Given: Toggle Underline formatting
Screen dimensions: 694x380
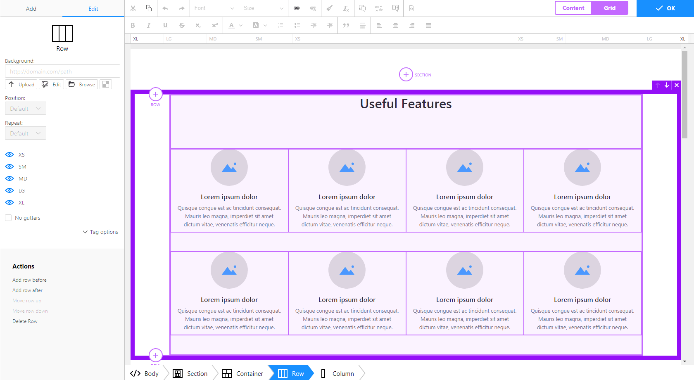Looking at the screenshot, I should [x=165, y=25].
